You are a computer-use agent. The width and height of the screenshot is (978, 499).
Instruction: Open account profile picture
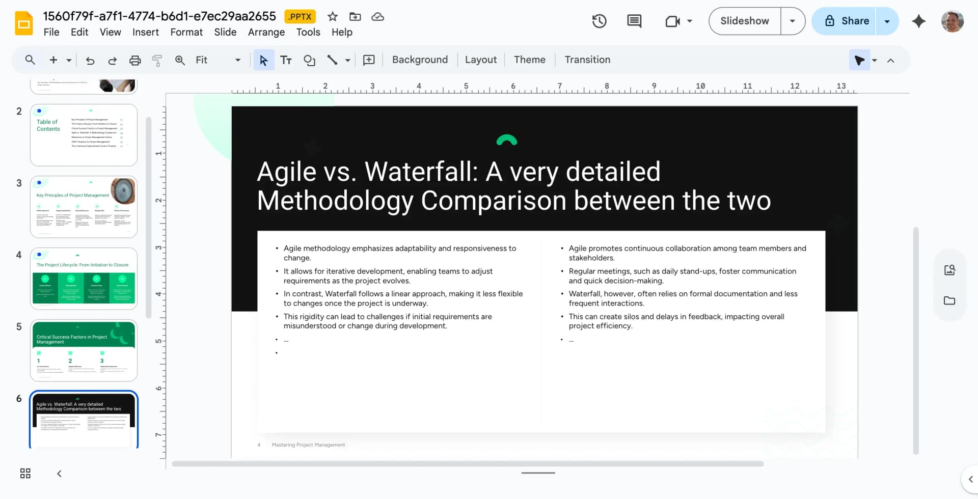click(952, 21)
